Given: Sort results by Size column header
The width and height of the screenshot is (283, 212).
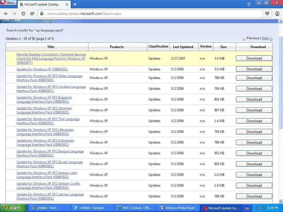Looking at the screenshot, I should coord(223,47).
